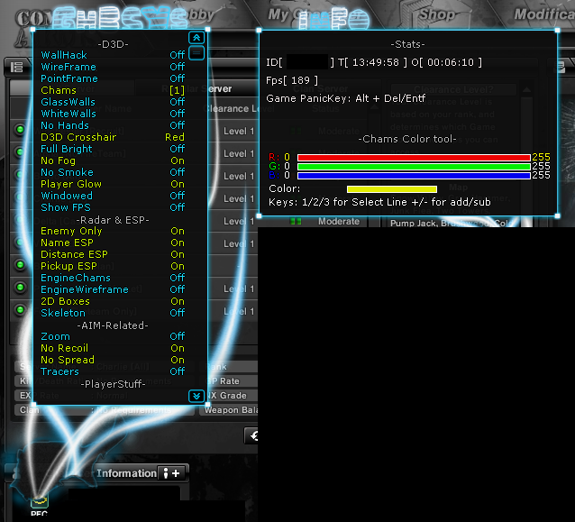Image resolution: width=575 pixels, height=522 pixels.
Task: Click the Game PanicKey text line
Action: (345, 98)
